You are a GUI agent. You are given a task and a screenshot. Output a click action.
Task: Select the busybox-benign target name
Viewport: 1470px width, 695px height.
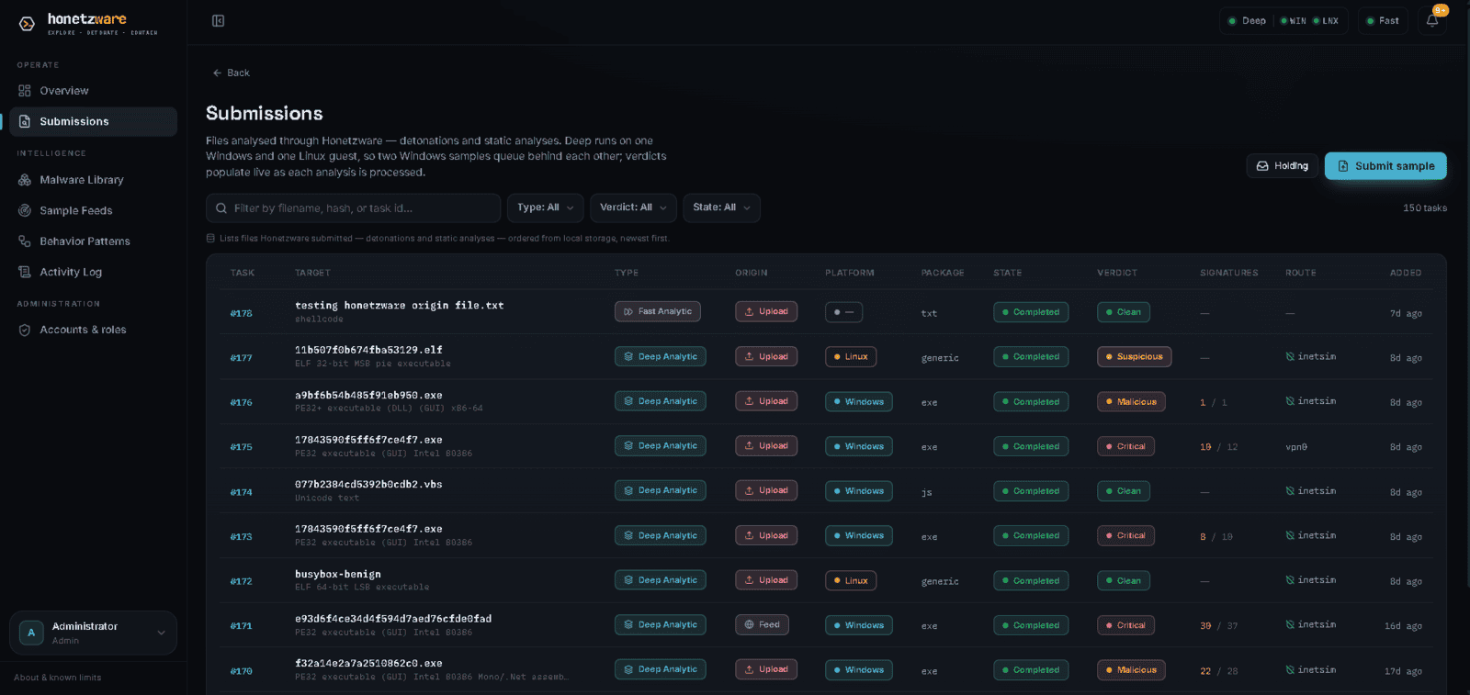[338, 574]
